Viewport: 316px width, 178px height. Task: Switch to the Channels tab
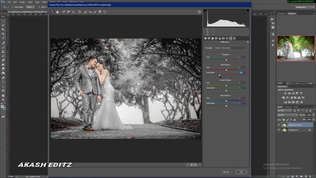(x=288, y=107)
